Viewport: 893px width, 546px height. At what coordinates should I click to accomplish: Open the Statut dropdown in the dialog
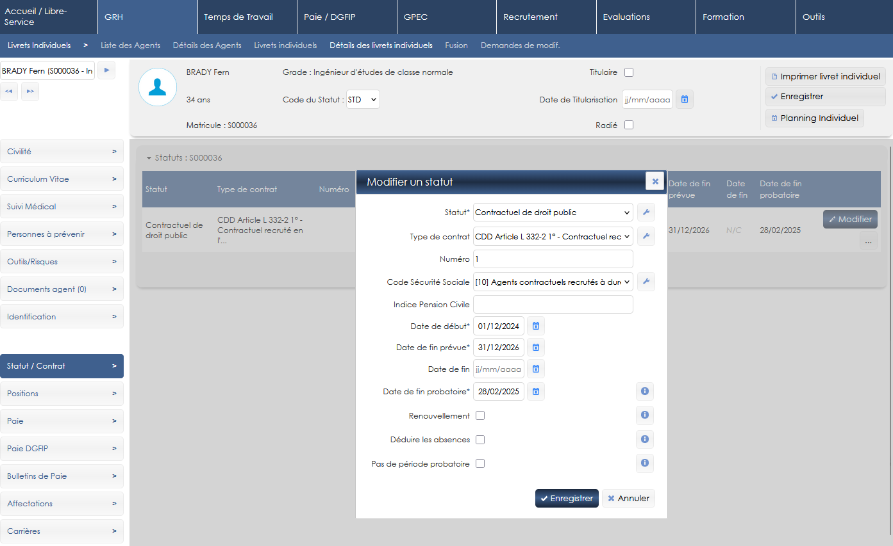pos(553,213)
